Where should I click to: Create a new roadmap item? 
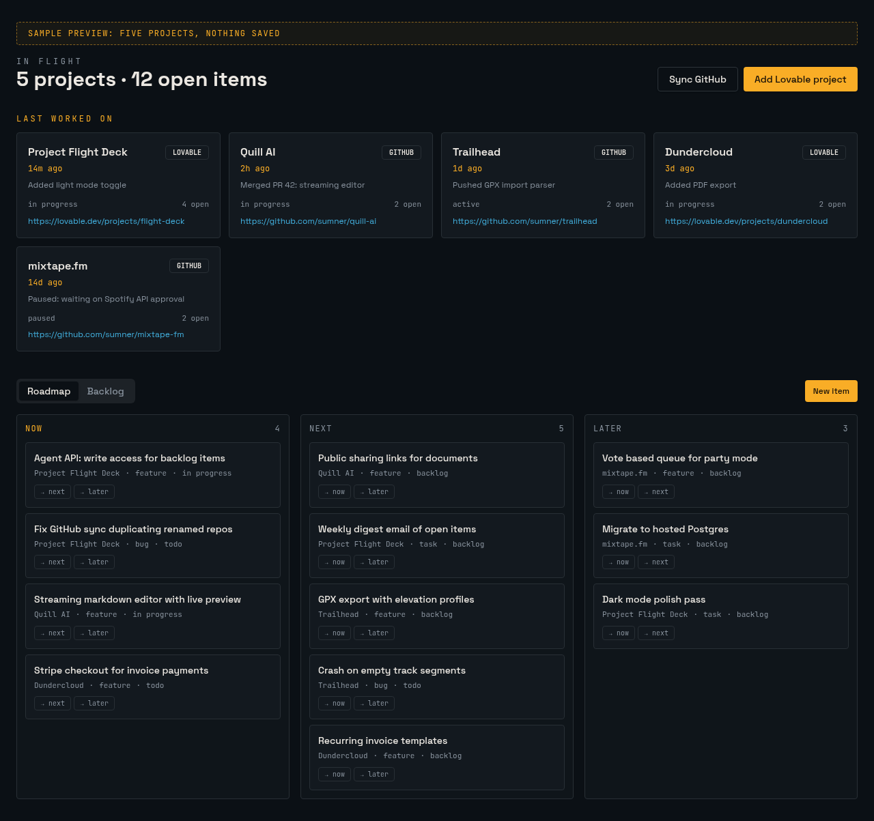pos(831,391)
